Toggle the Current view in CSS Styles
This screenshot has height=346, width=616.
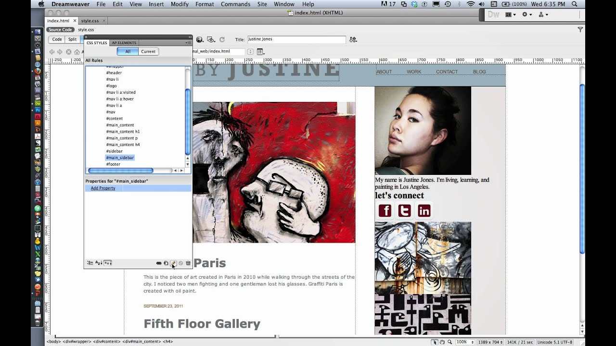[148, 51]
